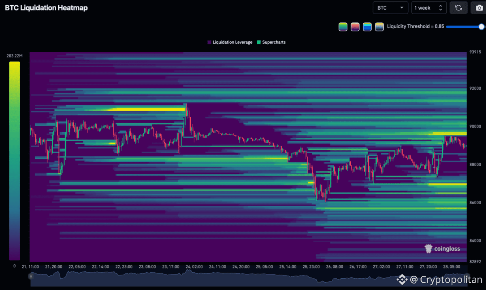The height and width of the screenshot is (290, 486).
Task: Toggle the Supercharts legend series
Action: [271, 42]
